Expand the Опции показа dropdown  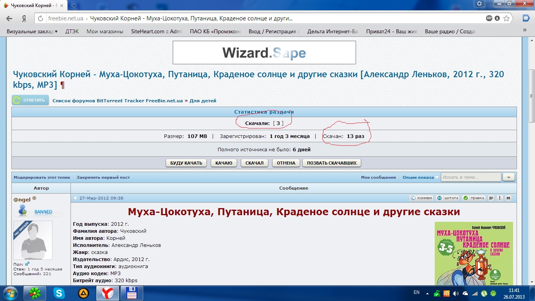pos(421,178)
